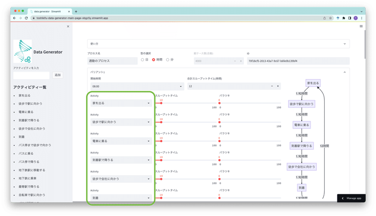Decrease 総ケース数 with minus button
Screen dimensions: 376x216
click(235, 61)
